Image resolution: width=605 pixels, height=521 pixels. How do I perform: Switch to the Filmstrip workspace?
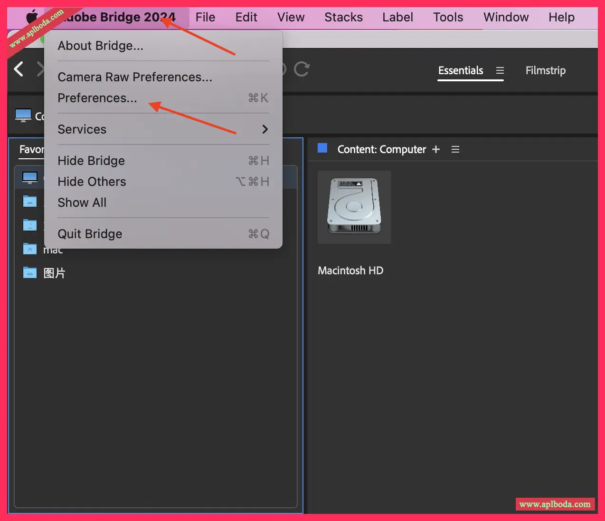(x=545, y=70)
